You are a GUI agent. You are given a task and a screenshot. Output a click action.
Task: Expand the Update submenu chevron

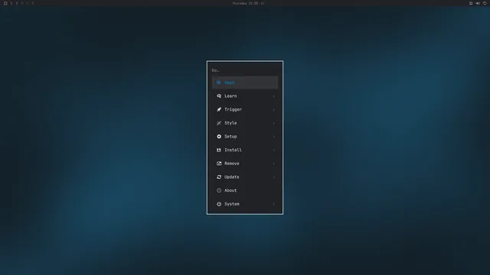[x=274, y=176]
